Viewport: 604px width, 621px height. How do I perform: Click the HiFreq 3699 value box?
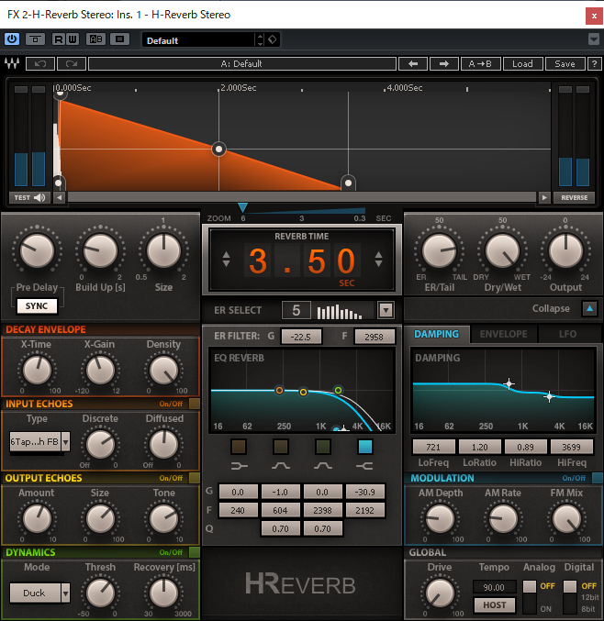[572, 447]
